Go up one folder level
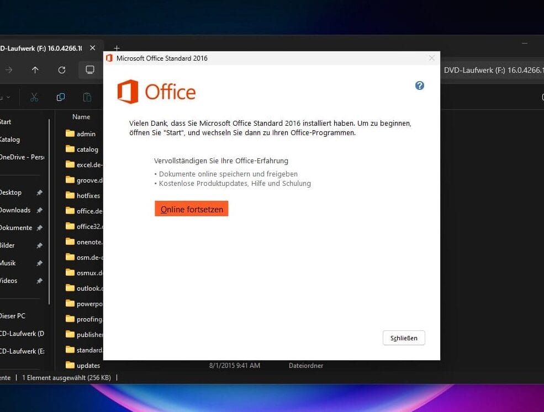Image resolution: width=544 pixels, height=412 pixels. (x=35, y=70)
